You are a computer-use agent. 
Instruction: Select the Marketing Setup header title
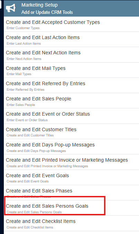[39, 5]
